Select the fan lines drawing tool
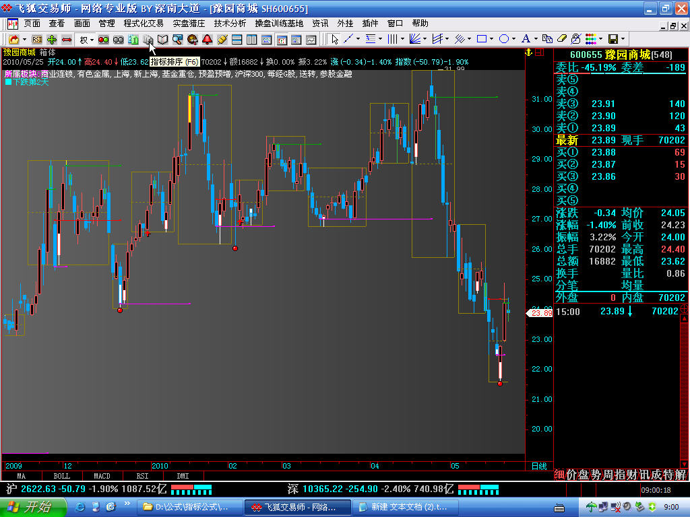The width and height of the screenshot is (690, 517). pyautogui.click(x=414, y=39)
